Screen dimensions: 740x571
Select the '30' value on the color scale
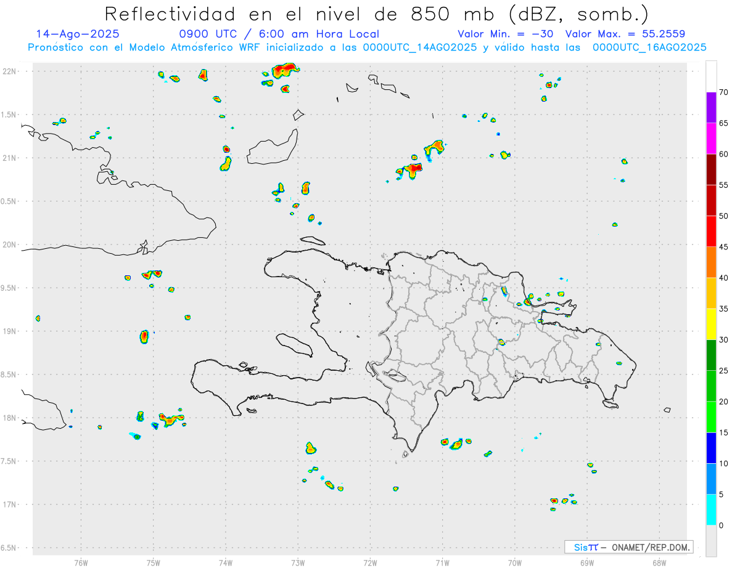coord(723,339)
